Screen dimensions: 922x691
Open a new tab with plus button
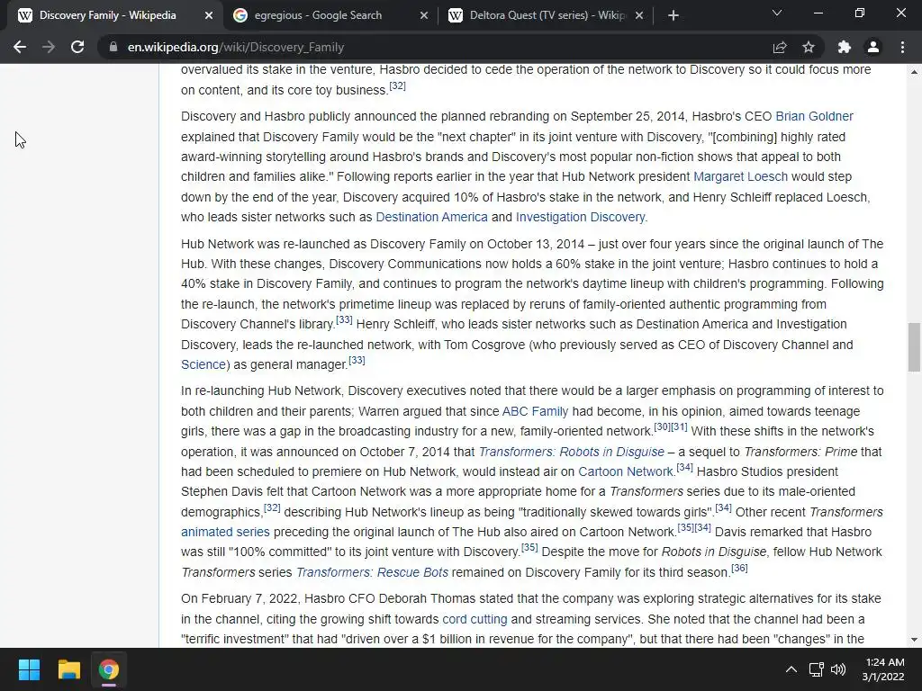(673, 15)
